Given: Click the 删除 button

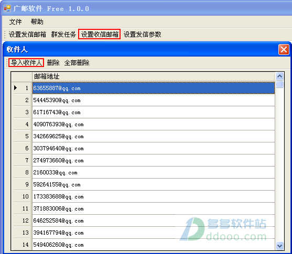Looking at the screenshot, I should pos(53,62).
